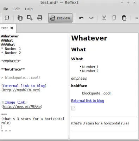Click the ![Image link] source text
Viewport: 139px width, 141px height.
coord(14,102)
